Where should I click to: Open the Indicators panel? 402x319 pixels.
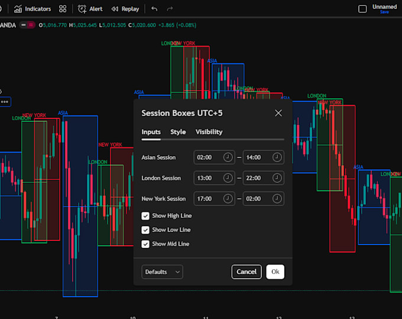33,9
